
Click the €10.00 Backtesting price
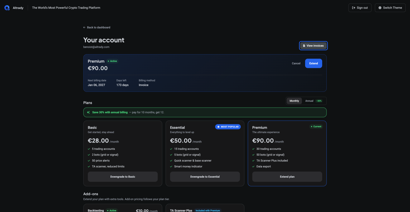pos(142,211)
